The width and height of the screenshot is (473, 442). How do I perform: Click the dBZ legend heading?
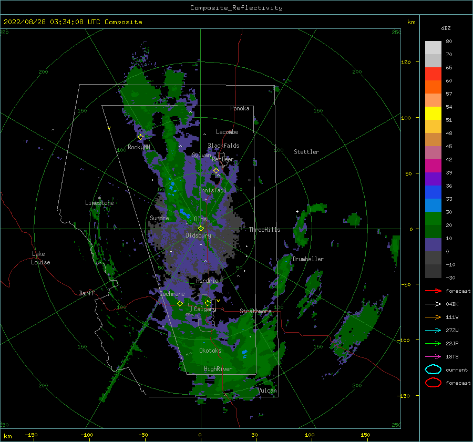click(446, 28)
